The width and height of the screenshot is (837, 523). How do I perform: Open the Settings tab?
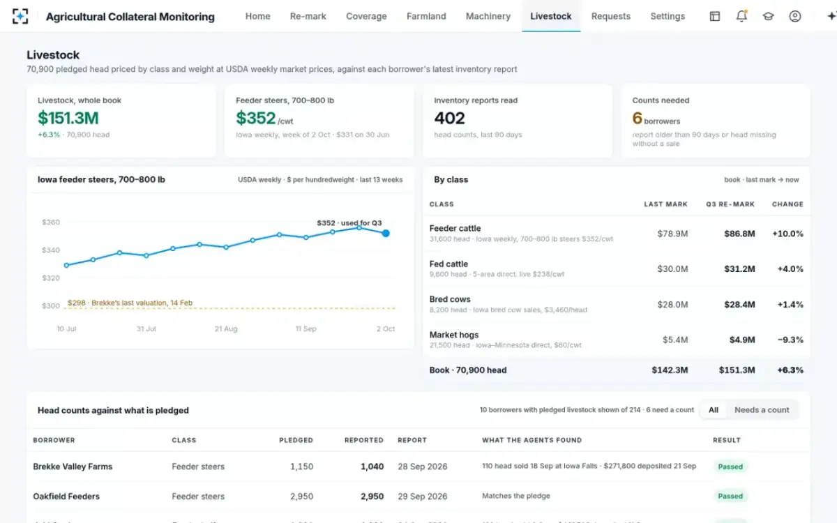668,16
